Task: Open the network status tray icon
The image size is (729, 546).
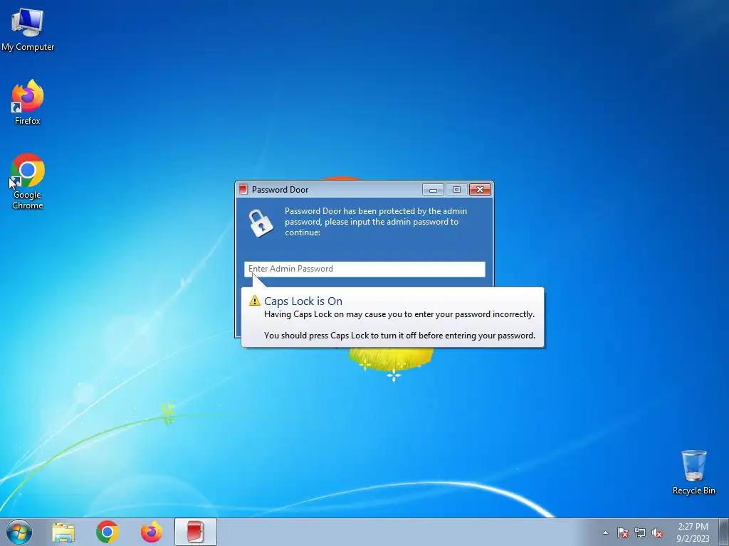Action: tap(640, 532)
